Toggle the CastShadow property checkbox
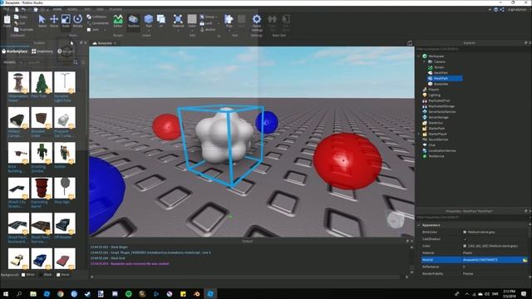 [x=465, y=239]
